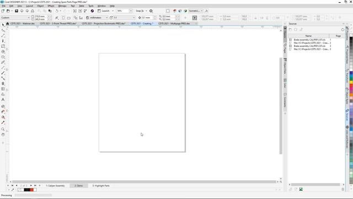Click the green icon at Sources panel bottom
This screenshot has width=353, height=199.
(x=301, y=189)
